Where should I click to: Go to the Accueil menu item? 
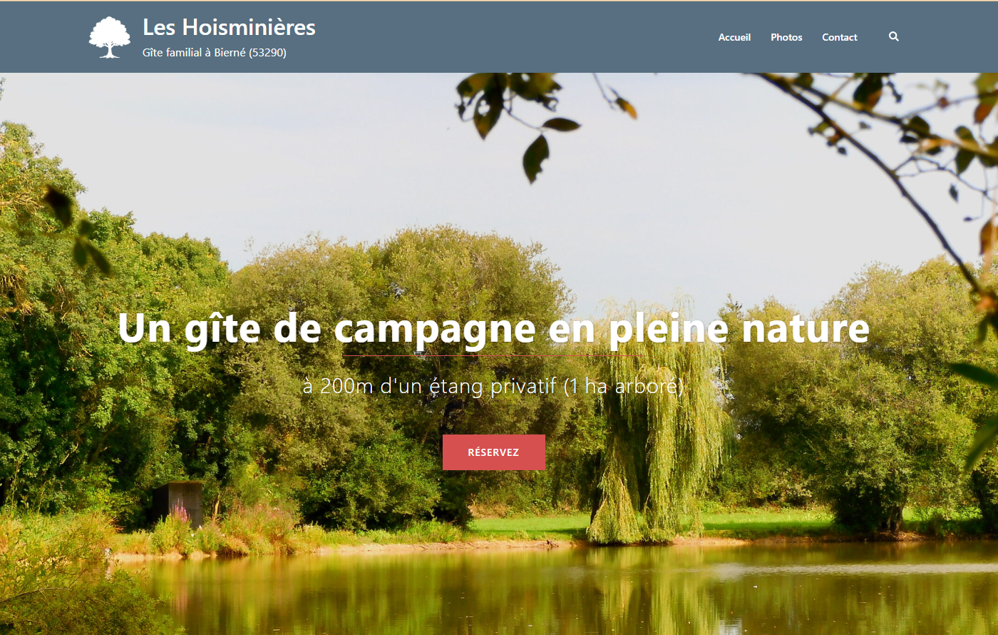pos(734,37)
